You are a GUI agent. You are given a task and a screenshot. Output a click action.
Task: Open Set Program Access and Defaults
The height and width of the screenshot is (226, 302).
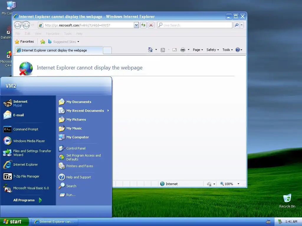point(84,157)
